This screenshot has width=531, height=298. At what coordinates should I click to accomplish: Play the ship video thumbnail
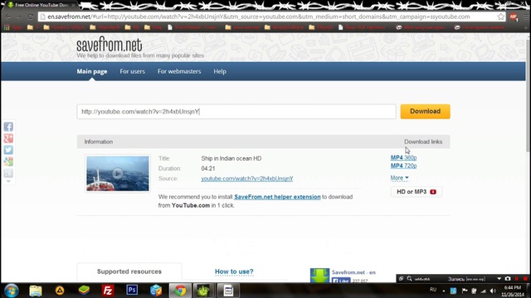(x=118, y=173)
